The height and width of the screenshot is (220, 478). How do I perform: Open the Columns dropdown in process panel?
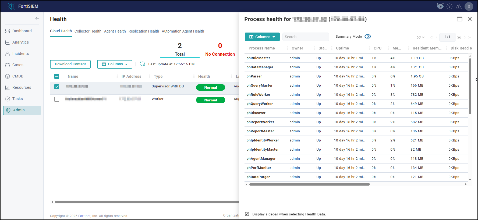tap(262, 37)
